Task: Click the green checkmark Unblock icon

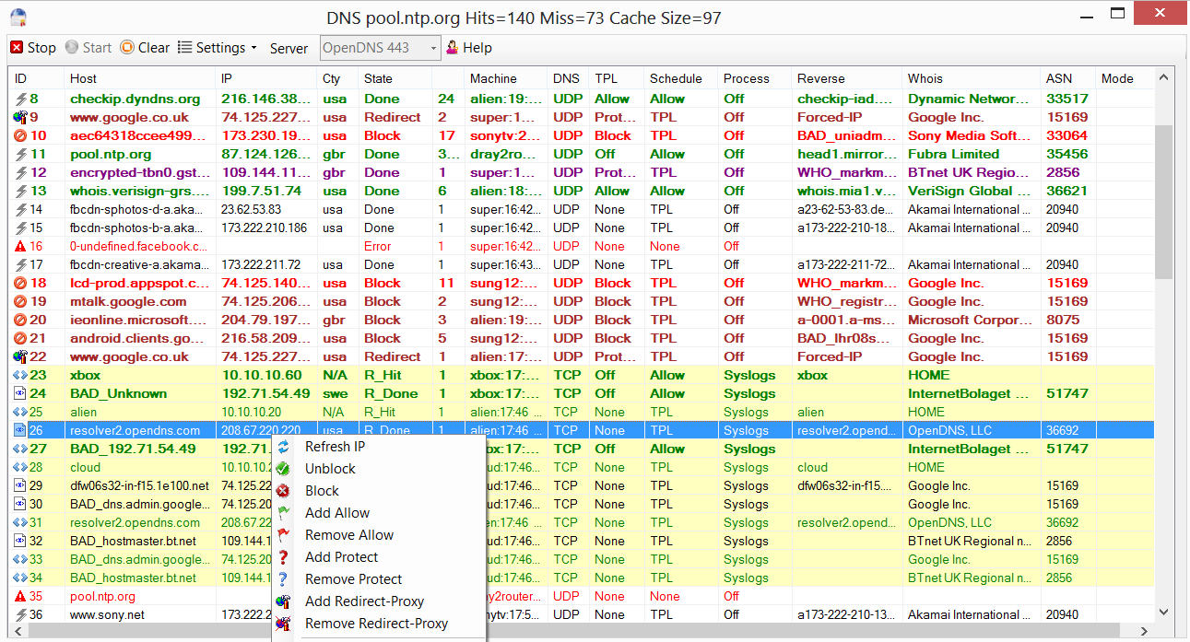Action: [283, 469]
